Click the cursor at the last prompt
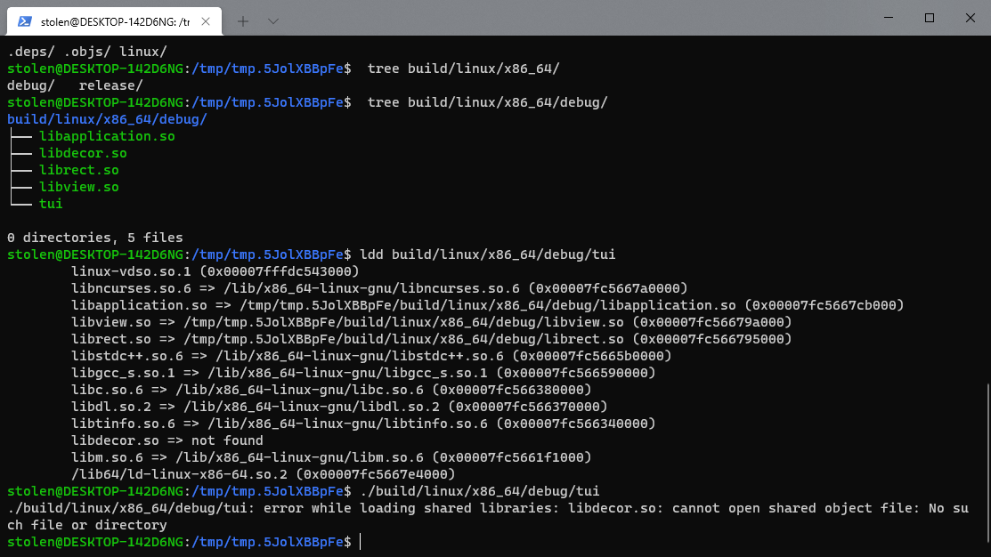The height and width of the screenshot is (557, 991). pos(361,542)
